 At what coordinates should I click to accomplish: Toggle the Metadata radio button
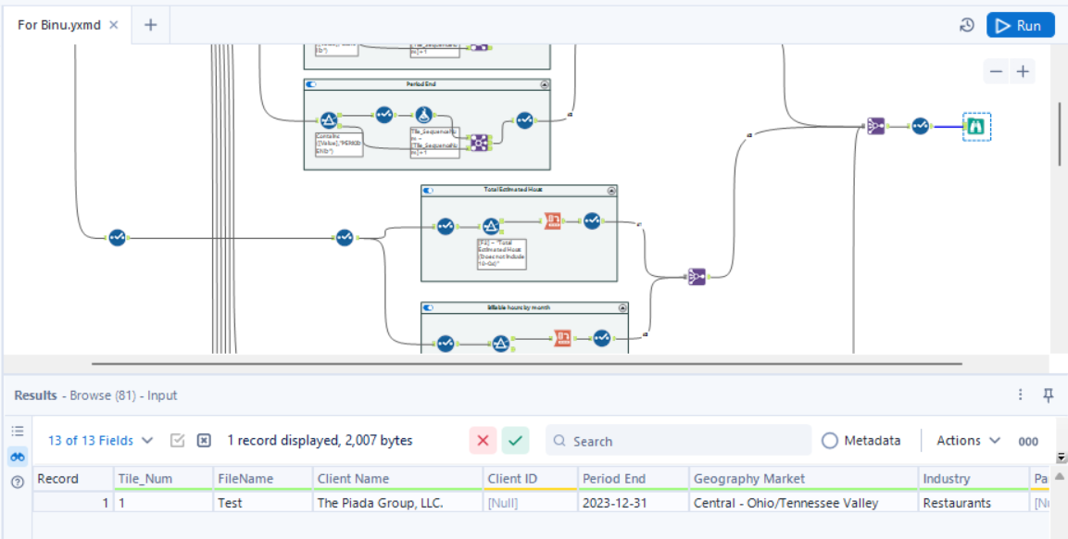pos(829,441)
